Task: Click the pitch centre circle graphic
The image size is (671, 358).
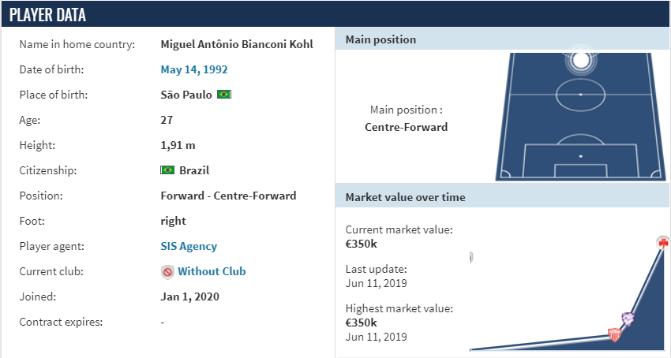Action: coord(580,94)
